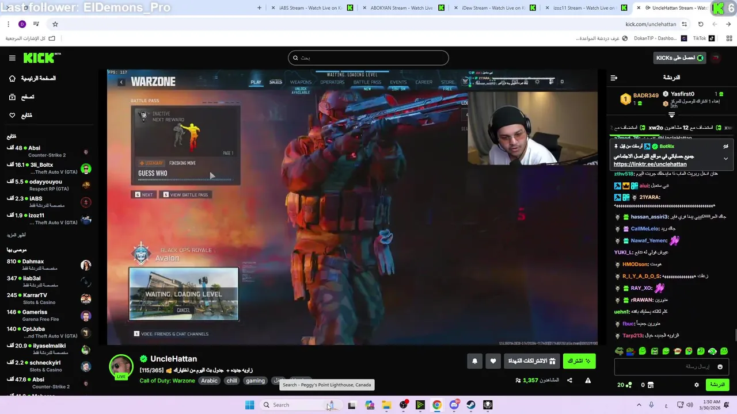
Task: Open the user avatar in Kick header
Action: (716, 57)
